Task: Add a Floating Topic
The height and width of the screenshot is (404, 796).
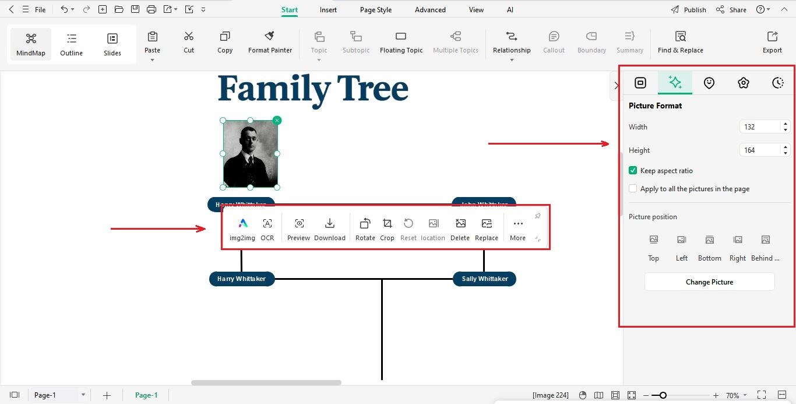Action: tap(401, 43)
